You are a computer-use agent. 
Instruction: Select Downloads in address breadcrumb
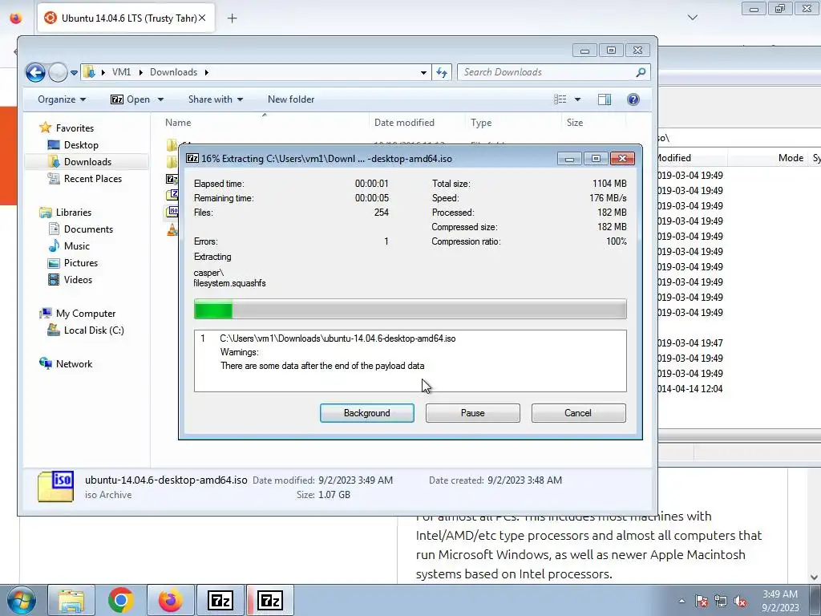[173, 72]
